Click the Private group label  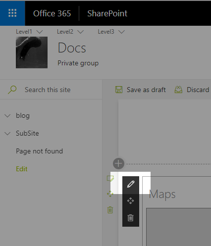click(78, 63)
